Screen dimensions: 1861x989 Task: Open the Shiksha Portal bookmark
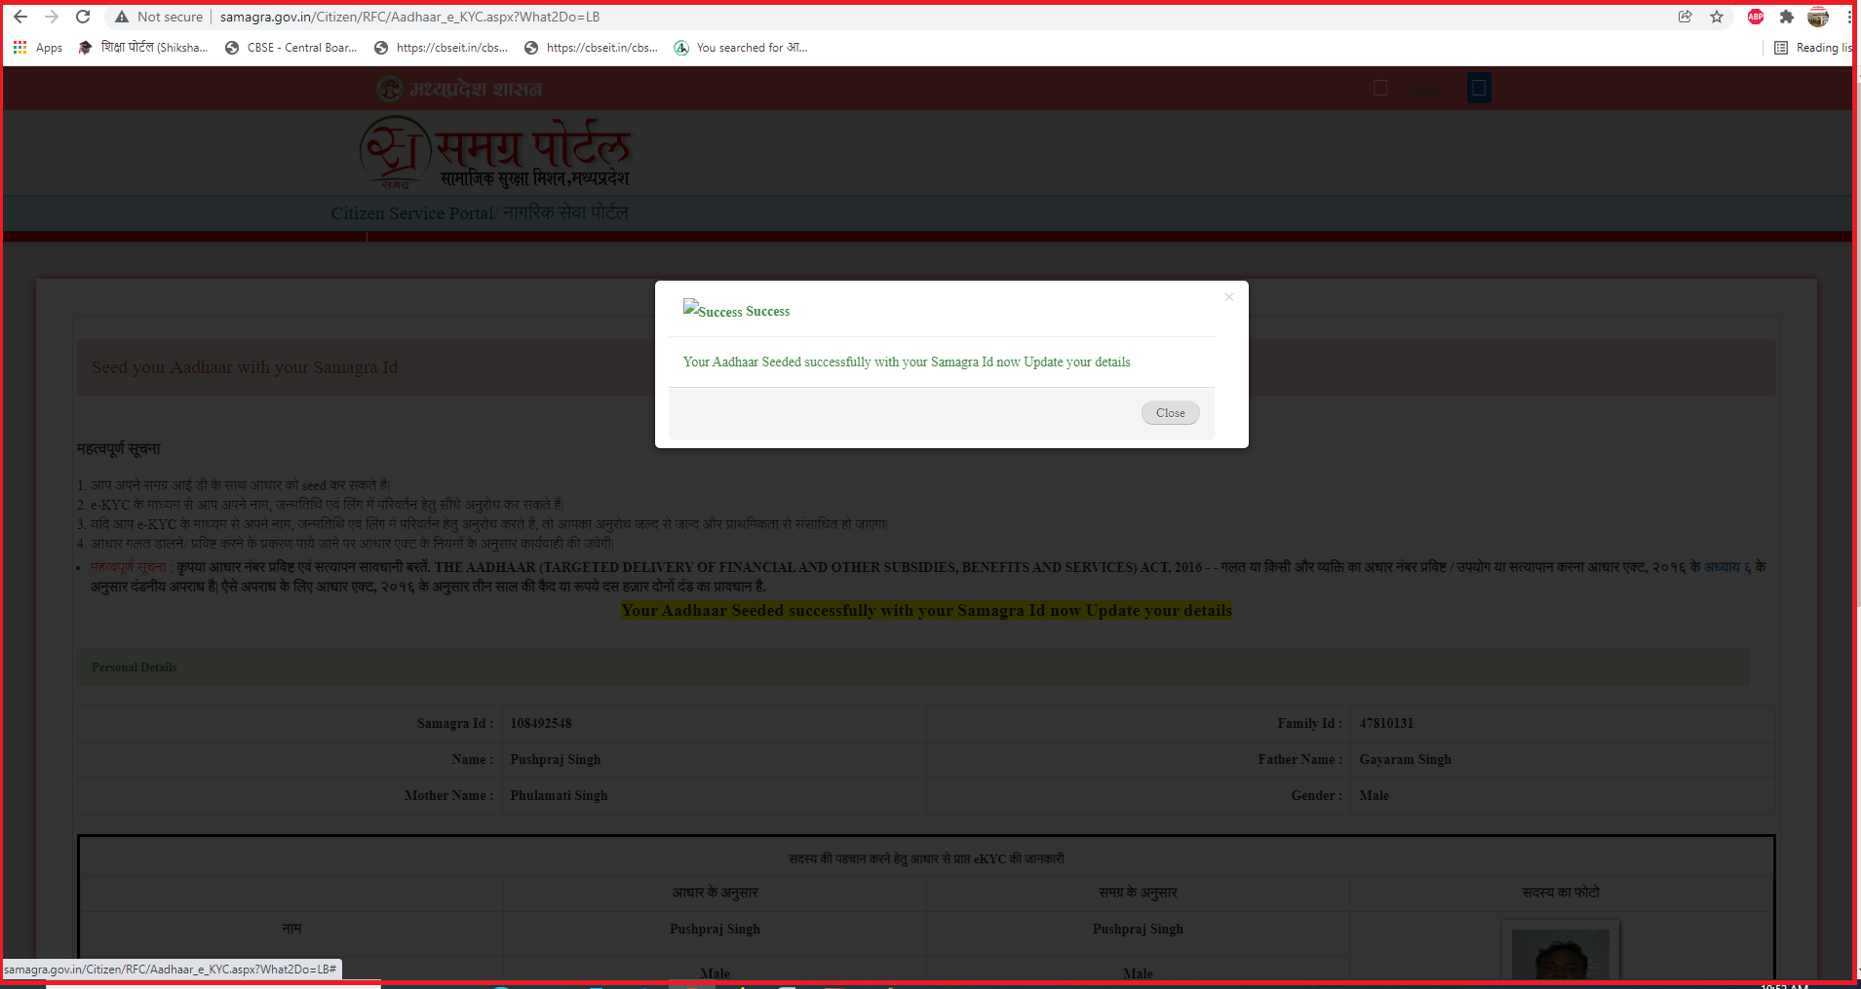click(143, 48)
